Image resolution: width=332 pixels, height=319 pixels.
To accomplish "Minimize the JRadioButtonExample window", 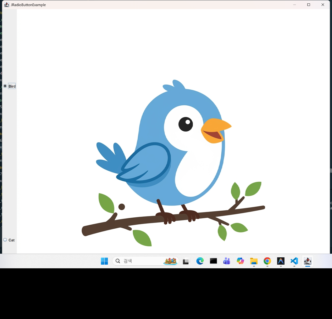I will 294,5.
